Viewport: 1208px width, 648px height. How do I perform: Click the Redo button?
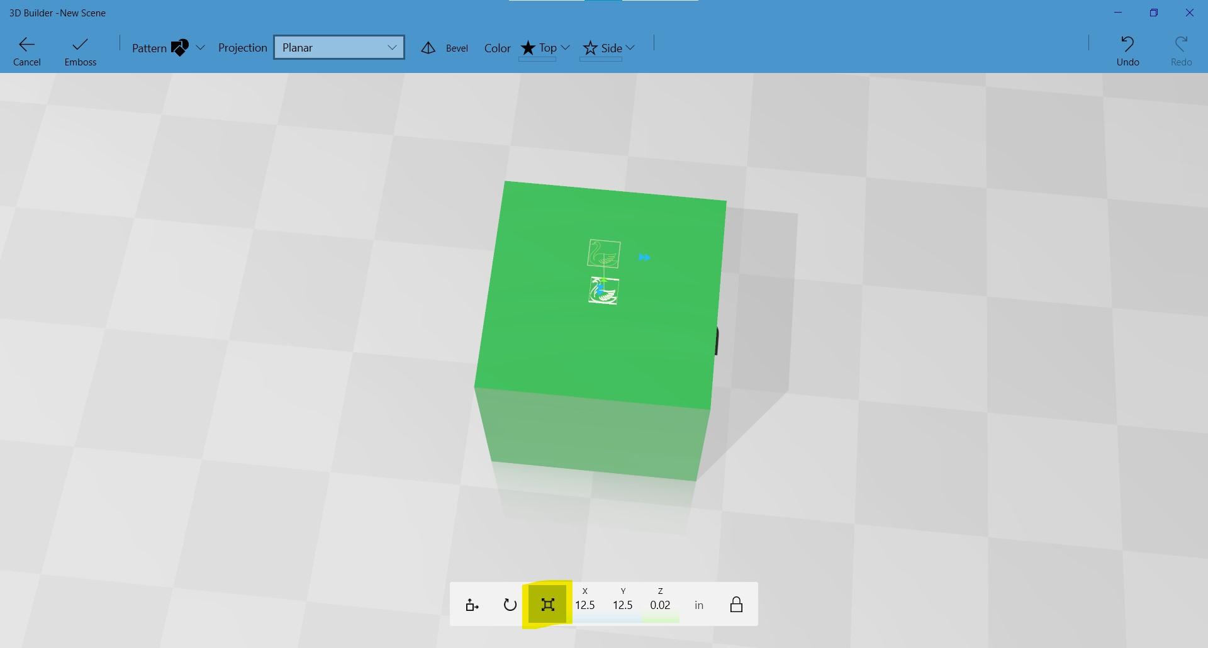click(1181, 51)
